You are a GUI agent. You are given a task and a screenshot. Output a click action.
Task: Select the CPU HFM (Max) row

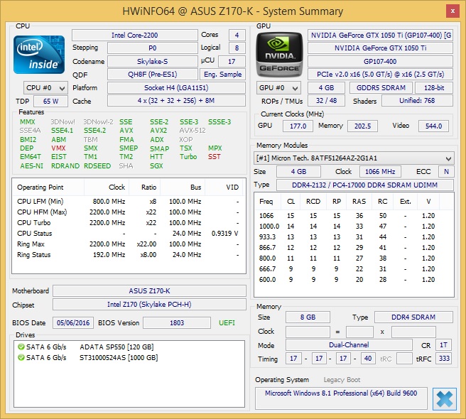128,212
